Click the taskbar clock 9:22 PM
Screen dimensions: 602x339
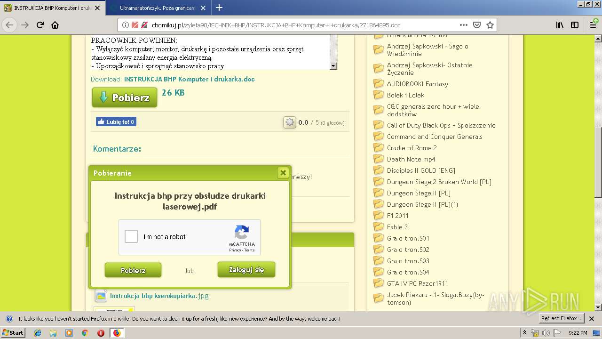point(578,333)
